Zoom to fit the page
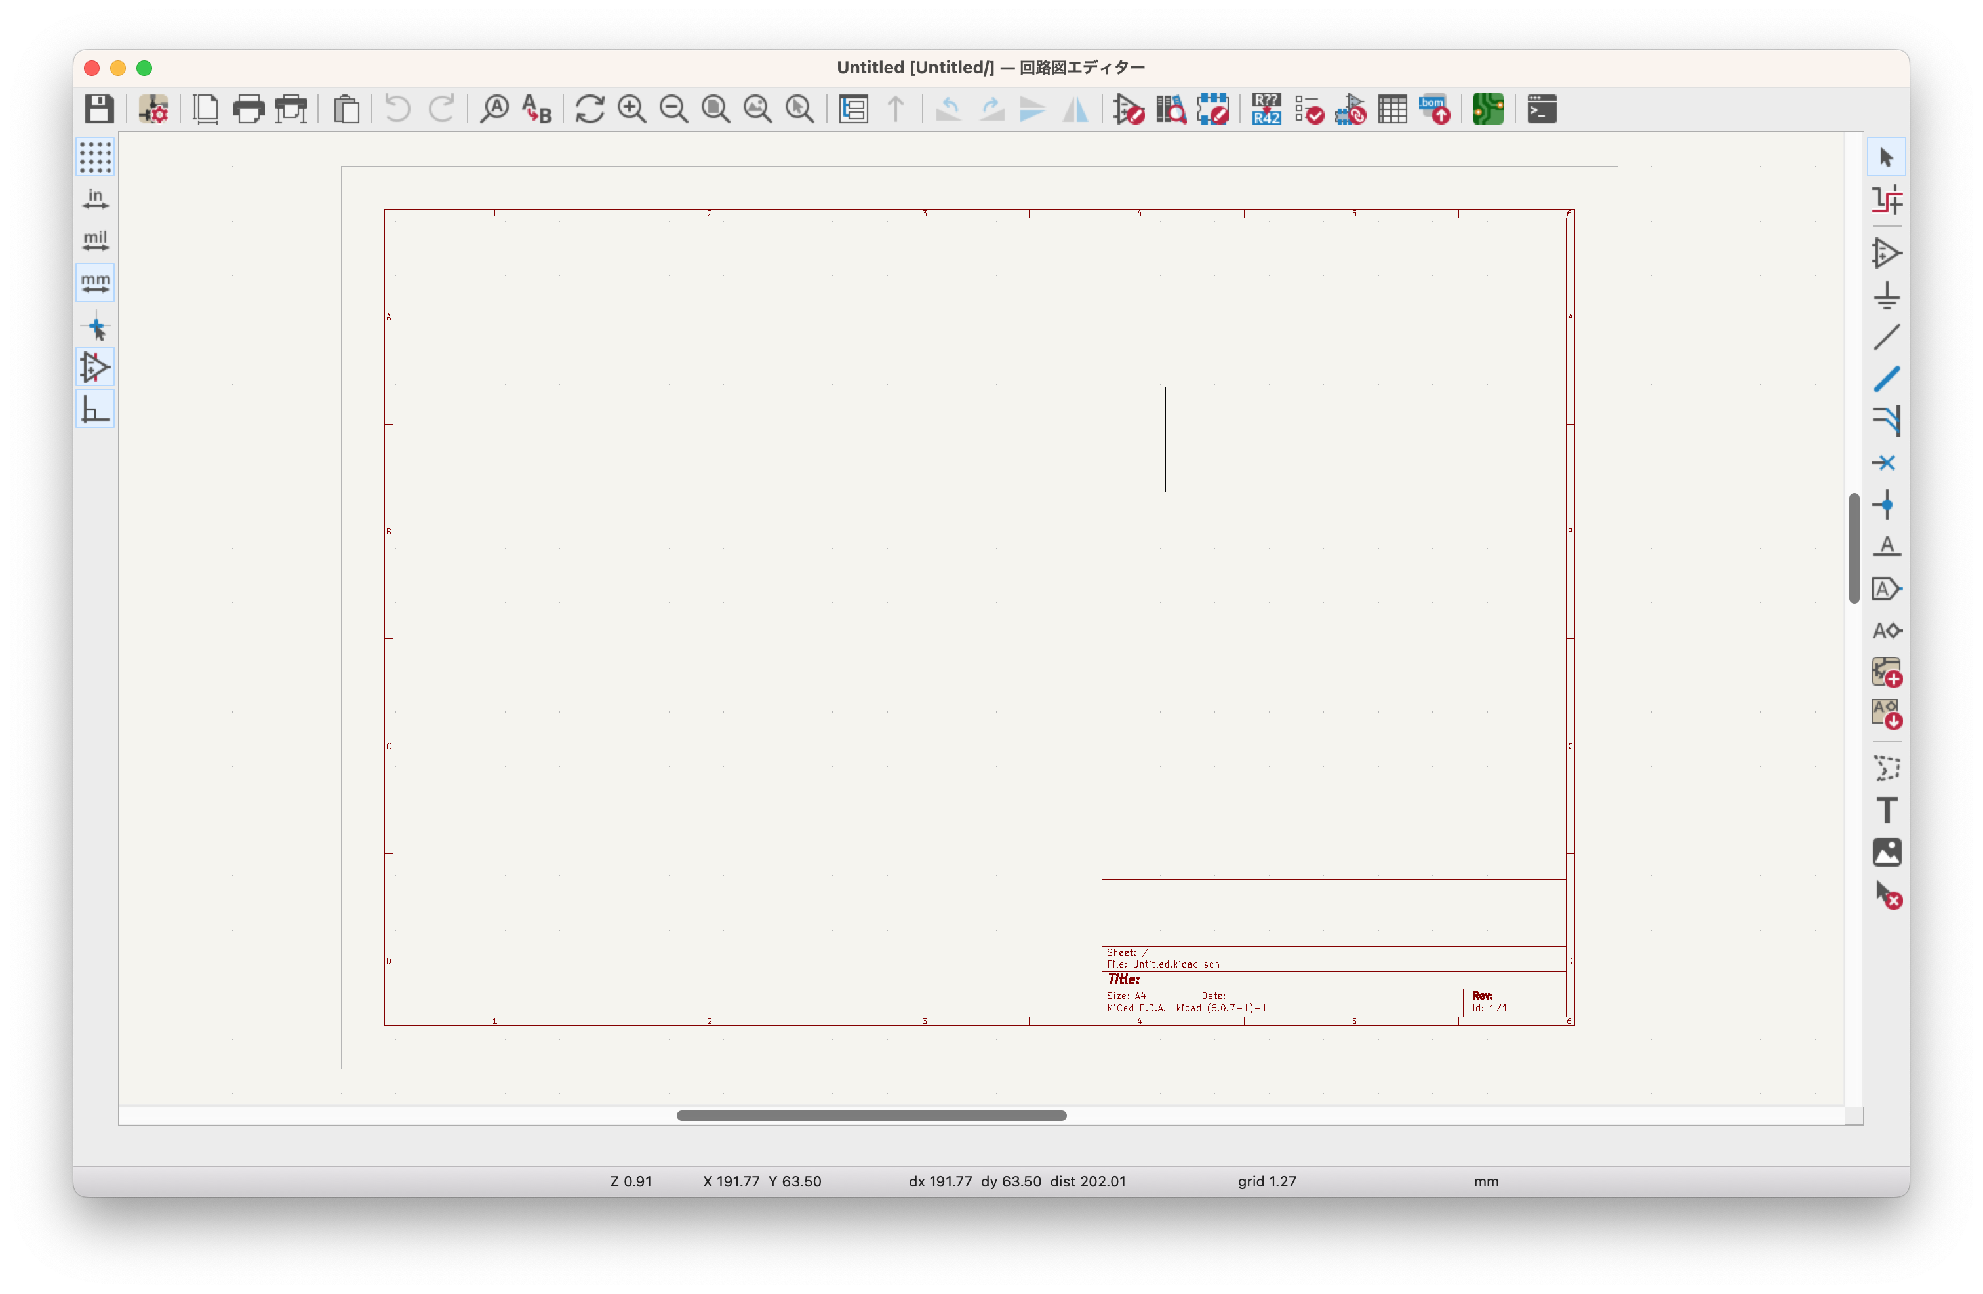The width and height of the screenshot is (1983, 1294). [715, 109]
